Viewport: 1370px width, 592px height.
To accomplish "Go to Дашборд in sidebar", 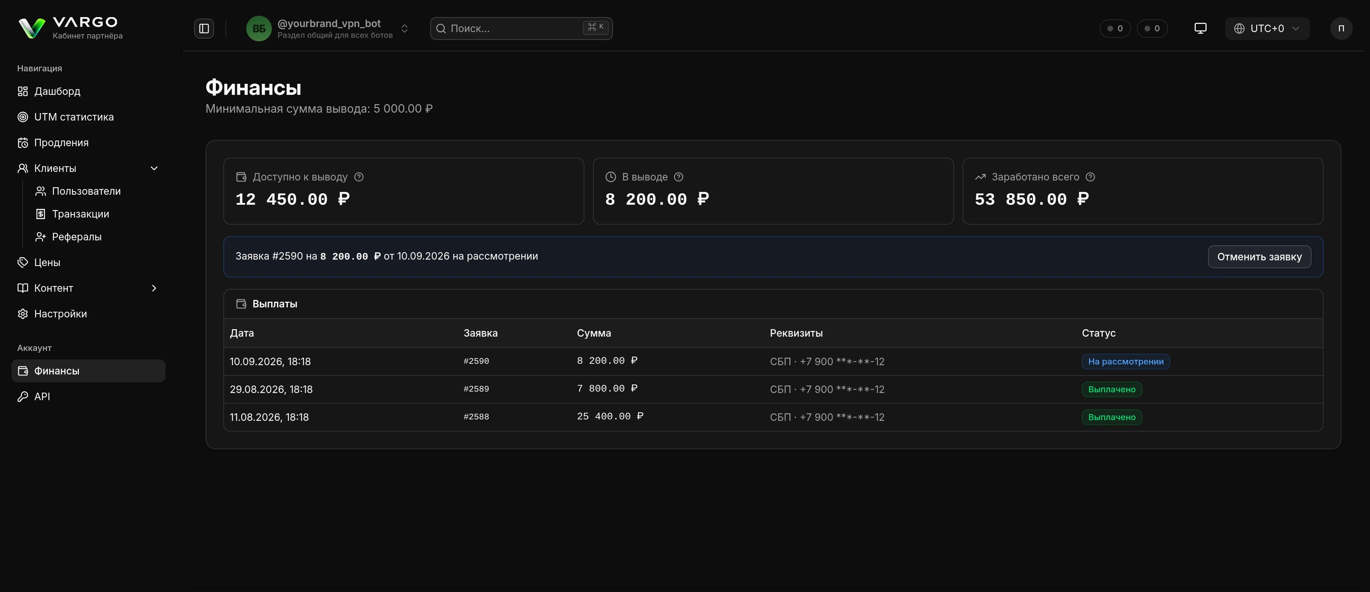I will coord(88,91).
